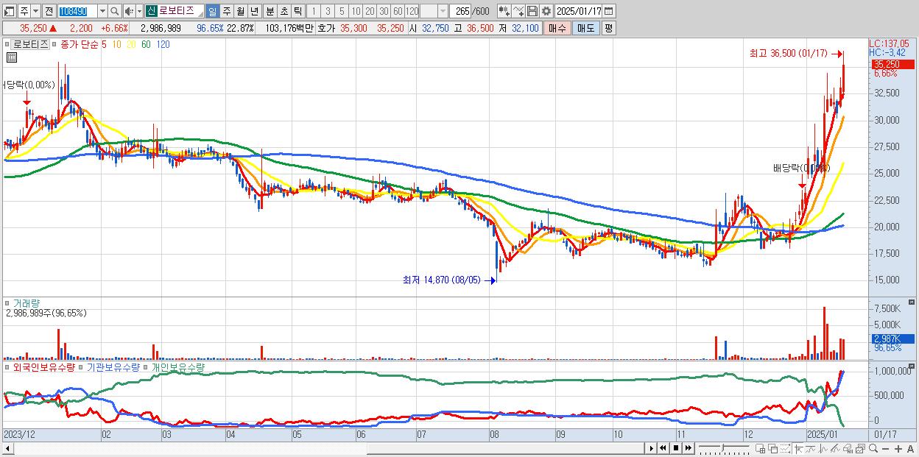Image resolution: width=919 pixels, height=457 pixels.
Task: Click the diagonal lines drawing icon
Action: coord(835,449)
